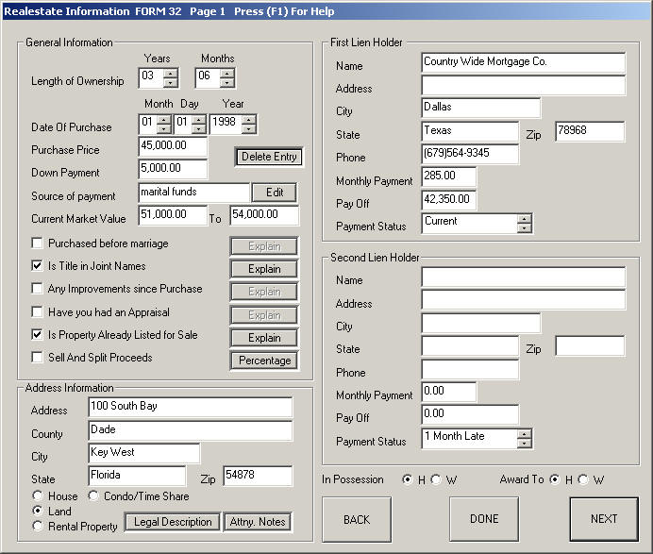The height and width of the screenshot is (554, 653).
Task: Click the Delete Entry button
Action: coord(269,157)
